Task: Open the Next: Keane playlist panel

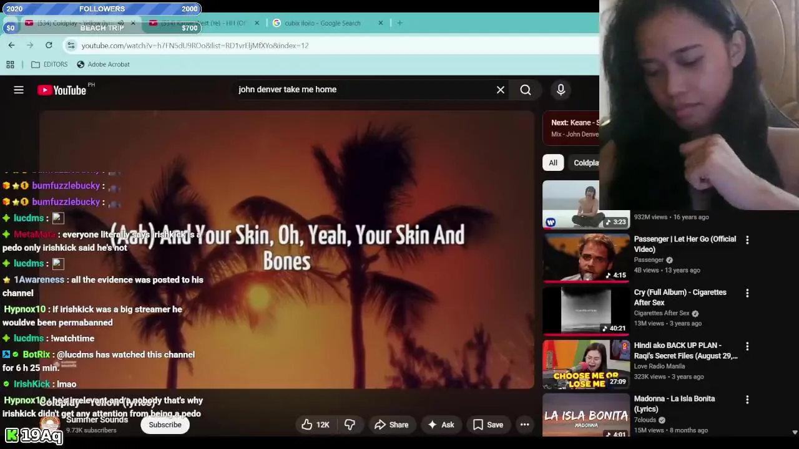Action: coord(571,128)
